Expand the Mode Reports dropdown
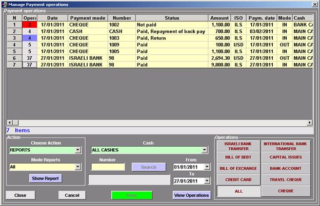This screenshot has height=206, width=320. pos(78,167)
